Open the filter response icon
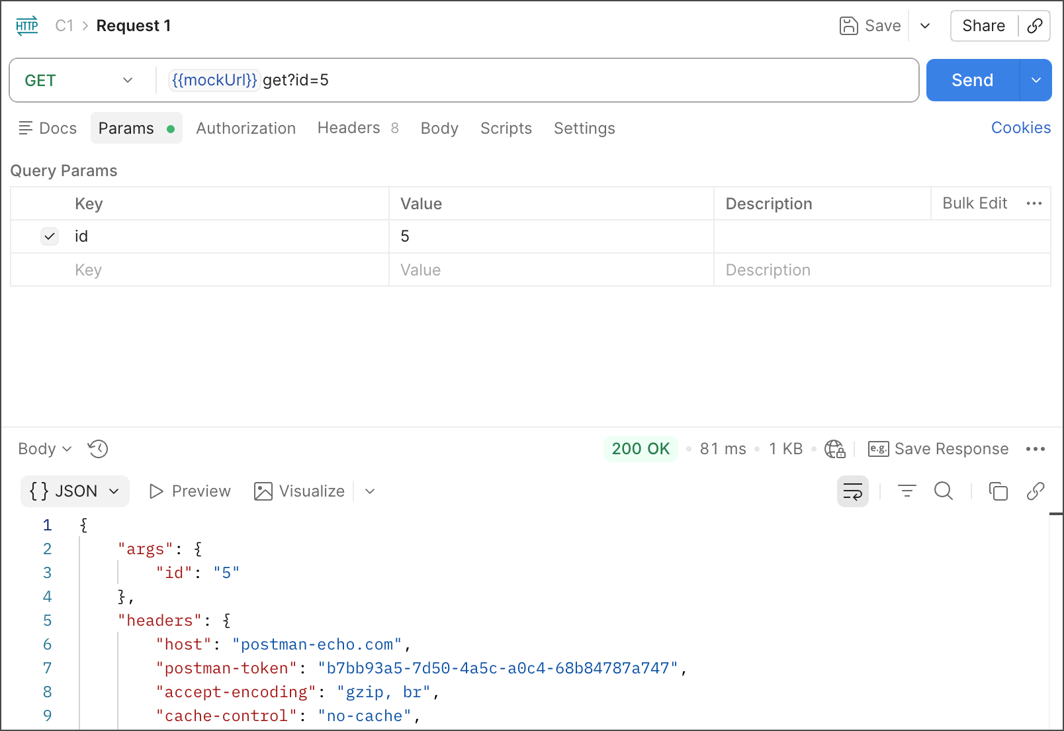The image size is (1064, 731). (x=907, y=491)
